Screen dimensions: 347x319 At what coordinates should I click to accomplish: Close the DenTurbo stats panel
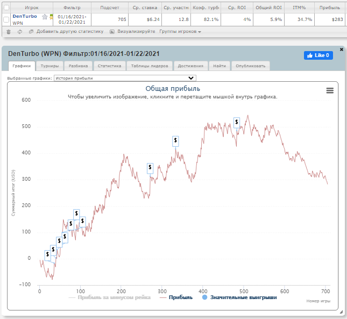pos(341,49)
